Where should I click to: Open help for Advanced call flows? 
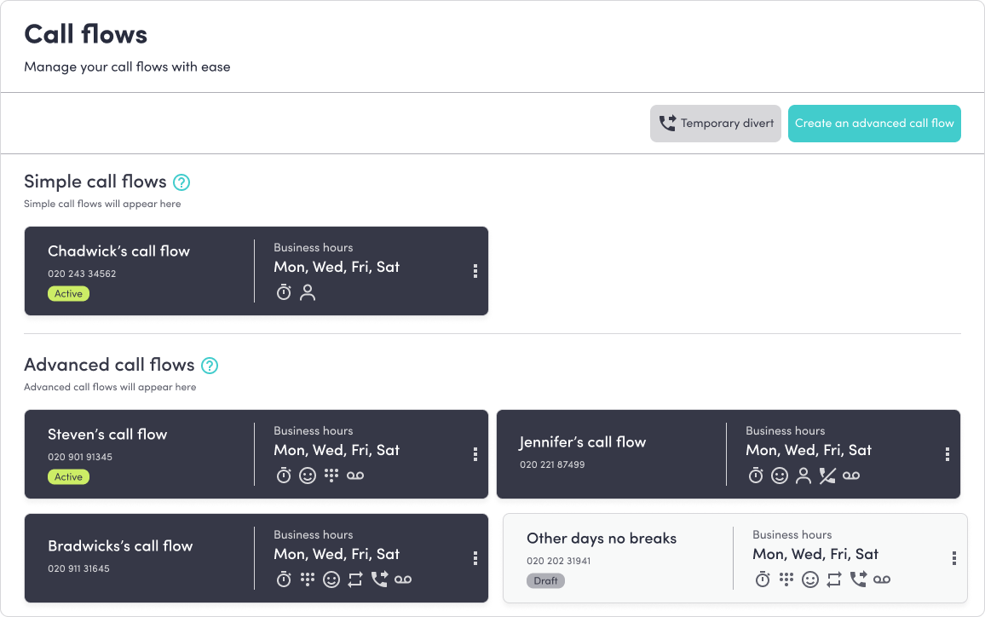[210, 366]
